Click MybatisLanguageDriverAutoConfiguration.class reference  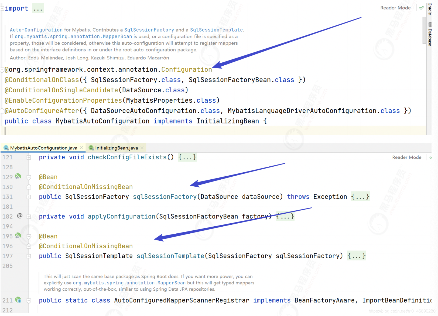click(x=314, y=111)
